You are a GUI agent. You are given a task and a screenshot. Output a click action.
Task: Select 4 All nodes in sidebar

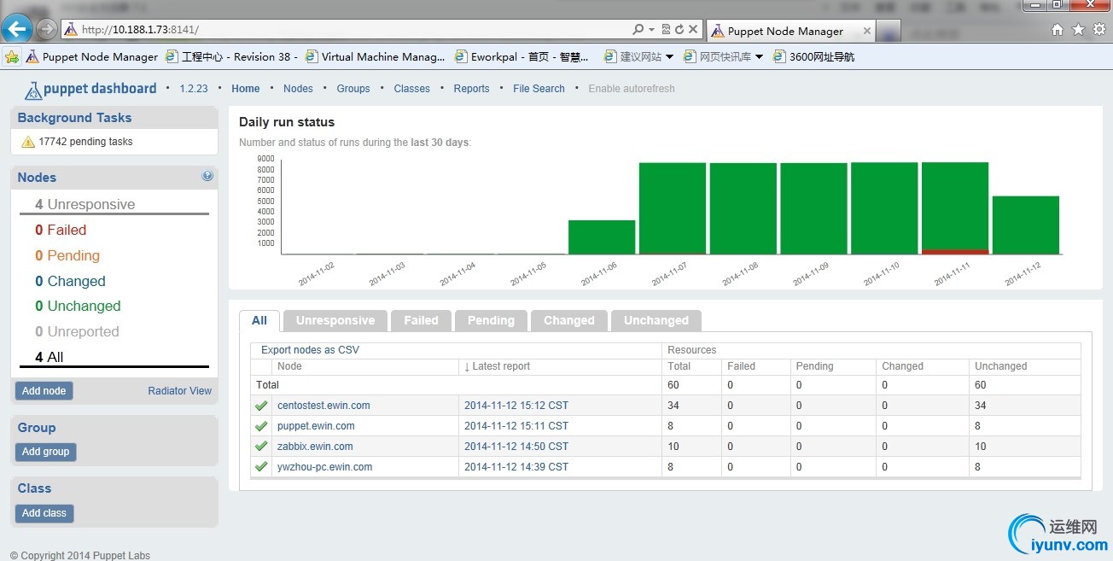[x=50, y=358]
